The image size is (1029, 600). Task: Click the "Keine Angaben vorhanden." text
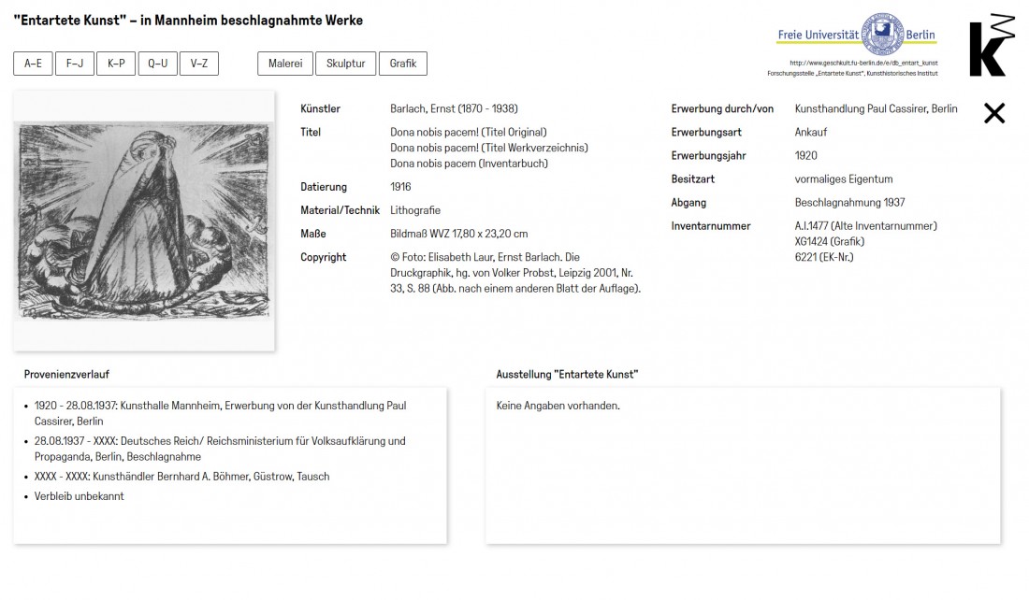(558, 406)
